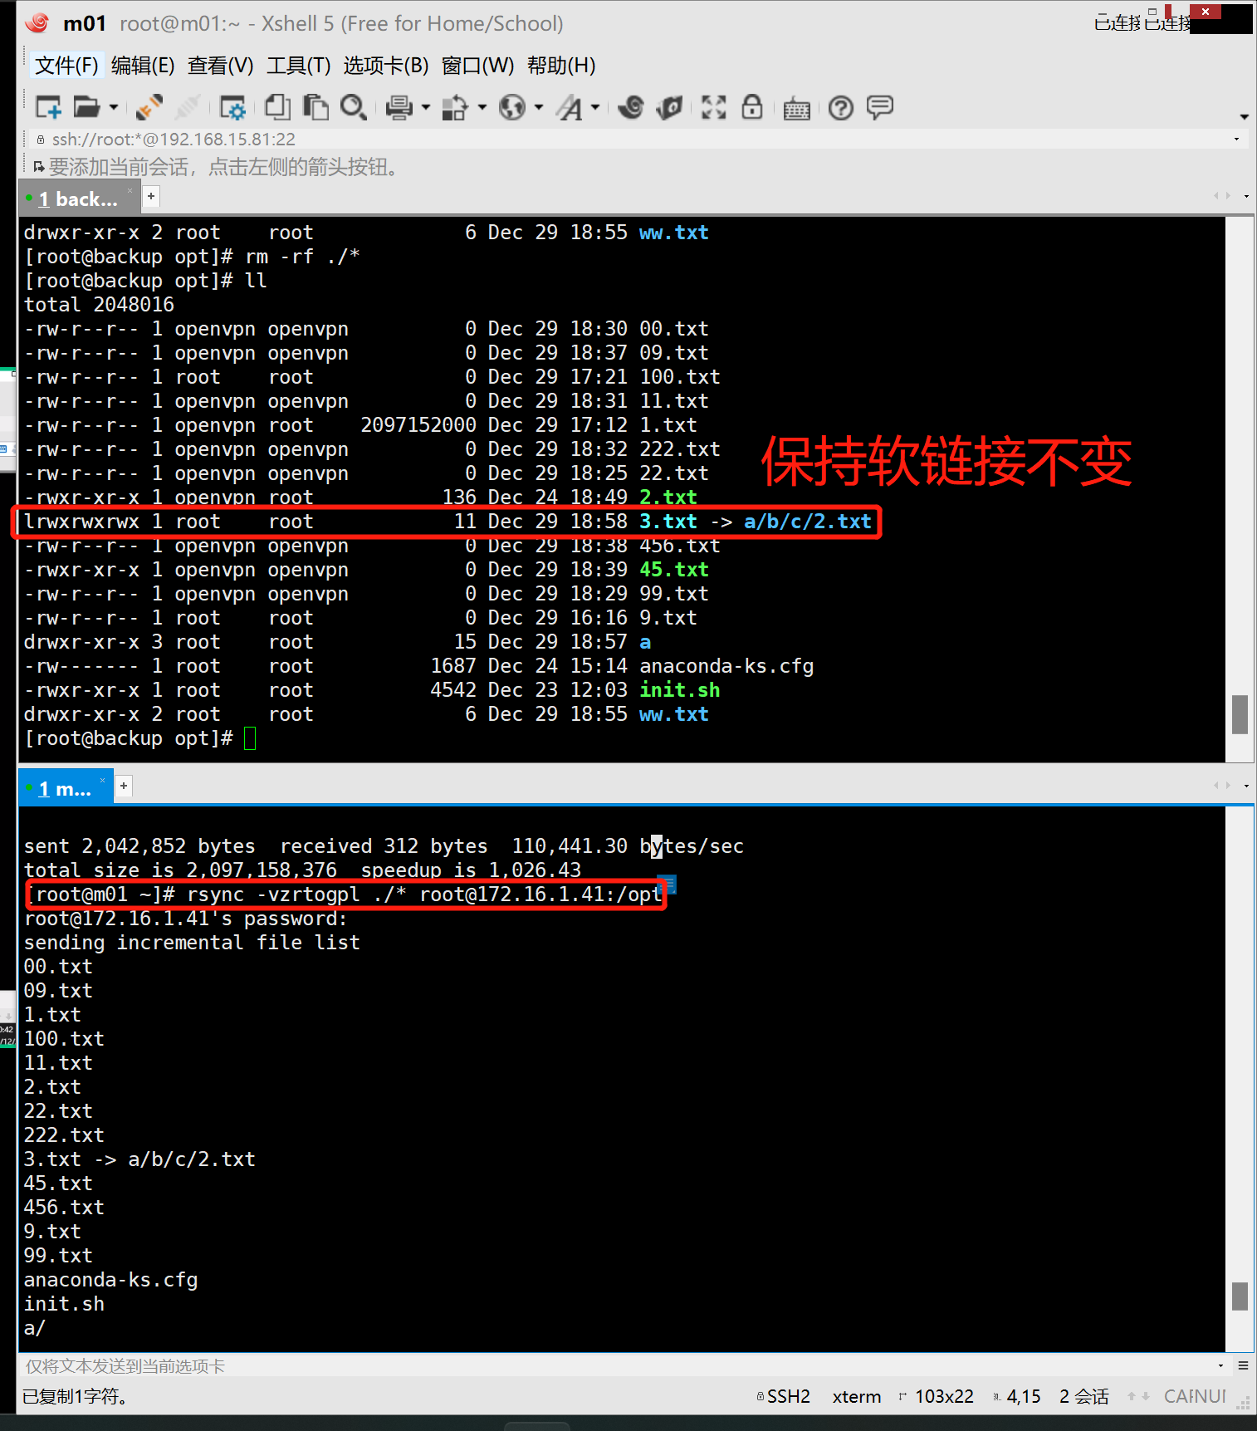Image resolution: width=1257 pixels, height=1431 pixels.
Task: Click the SSH2 status bar entry
Action: tap(783, 1397)
